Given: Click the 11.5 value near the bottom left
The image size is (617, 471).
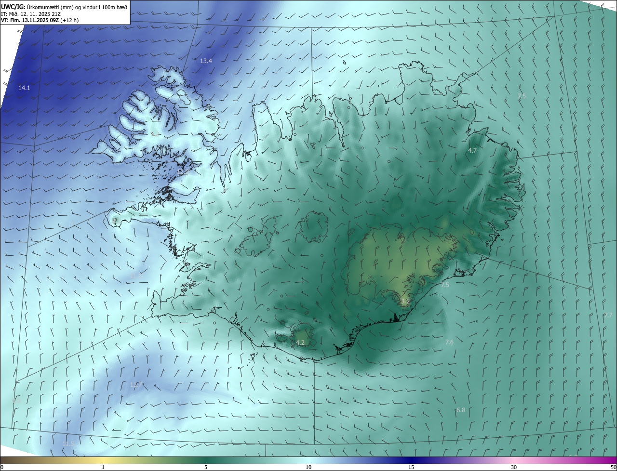Looking at the screenshot, I should [x=68, y=444].
